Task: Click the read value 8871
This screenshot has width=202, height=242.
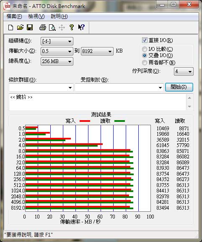Action: point(184,129)
